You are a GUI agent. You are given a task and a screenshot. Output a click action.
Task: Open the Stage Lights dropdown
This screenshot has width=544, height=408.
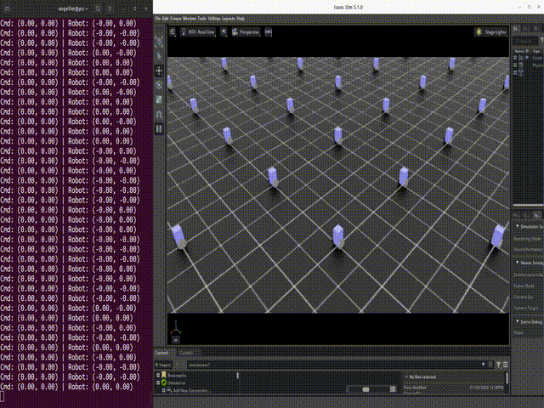point(490,31)
